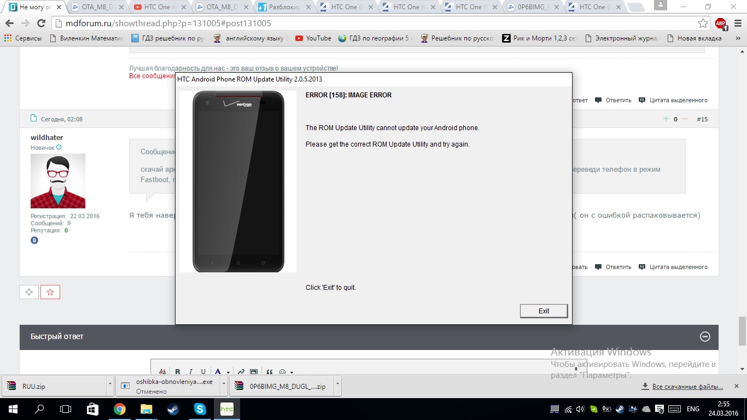Open the Adblock Plus extension icon
The image size is (747, 420).
click(x=720, y=24)
